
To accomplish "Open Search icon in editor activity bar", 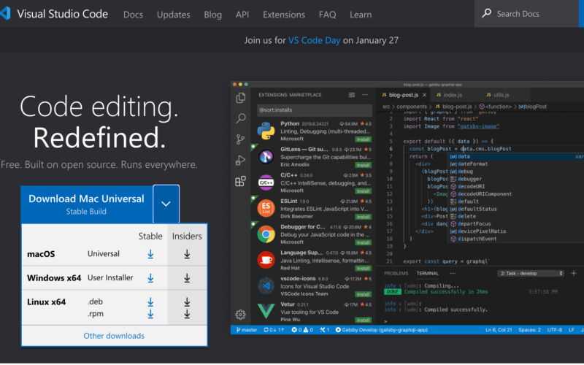I will point(241,118).
